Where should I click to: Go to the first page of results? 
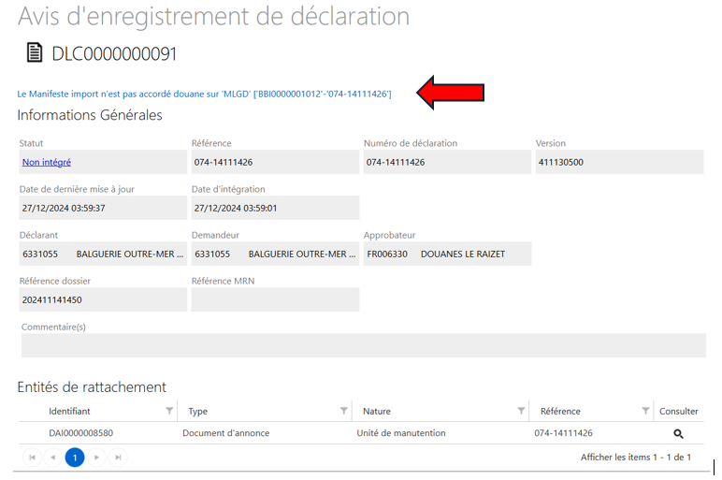click(32, 458)
